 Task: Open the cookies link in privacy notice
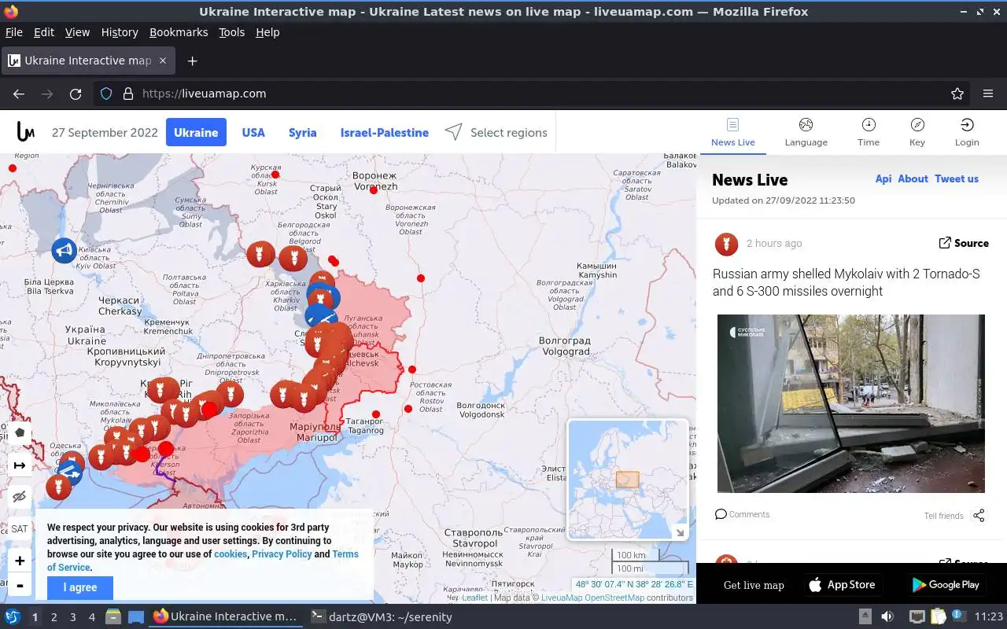(231, 554)
